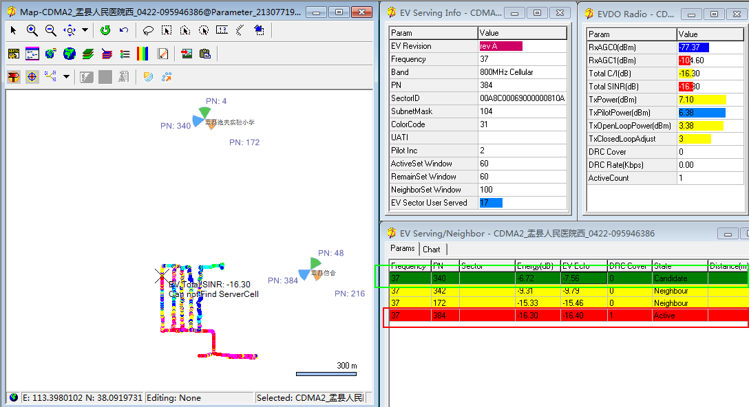This screenshot has height=407, width=749.
Task: Click the PN: 340 sector label on map
Action: click(x=176, y=126)
